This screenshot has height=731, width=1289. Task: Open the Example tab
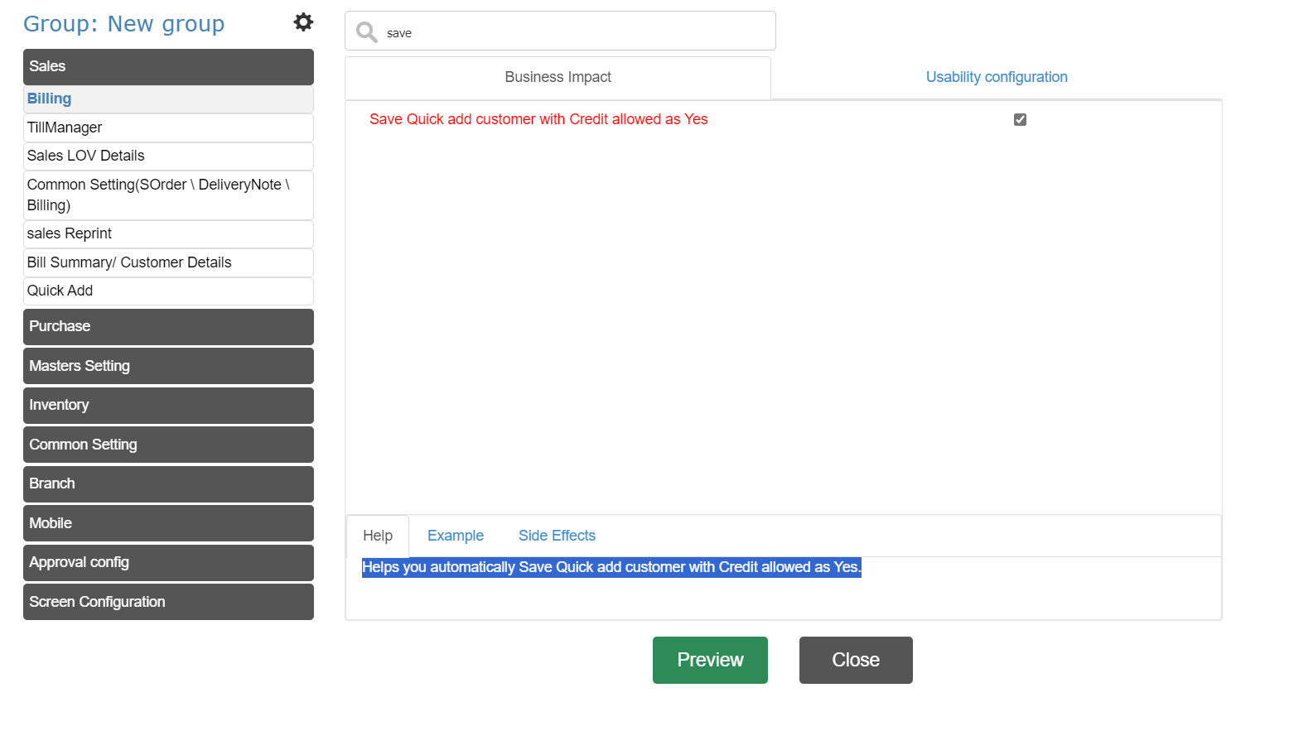455,536
